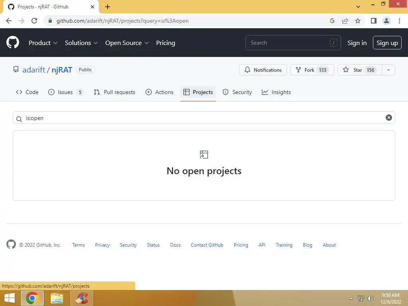
Task: Open Contact GitHub footer link
Action: coord(207,245)
